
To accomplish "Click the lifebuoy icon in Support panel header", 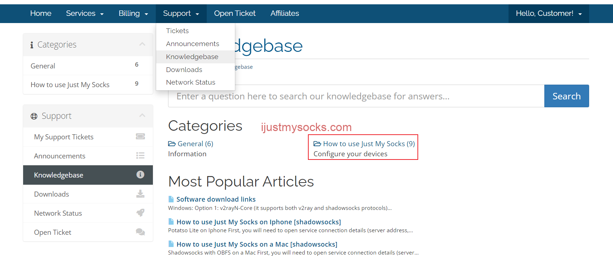I will coord(34,116).
